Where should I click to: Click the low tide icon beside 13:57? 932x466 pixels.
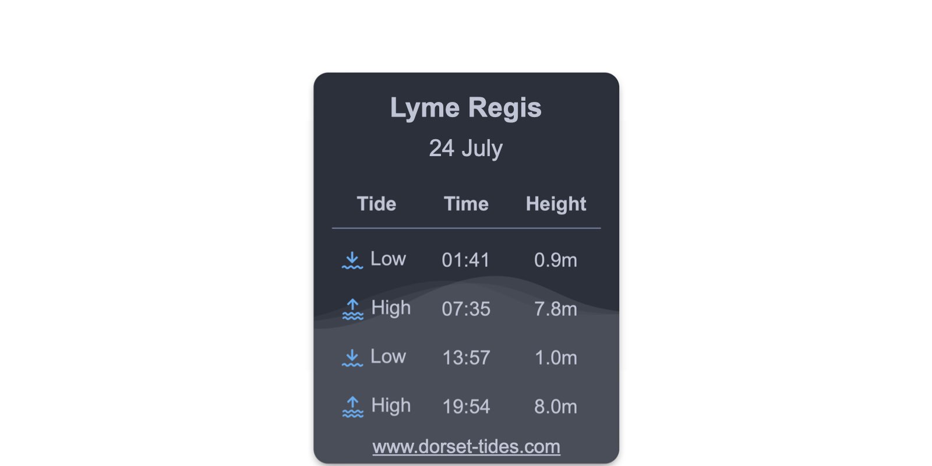352,358
